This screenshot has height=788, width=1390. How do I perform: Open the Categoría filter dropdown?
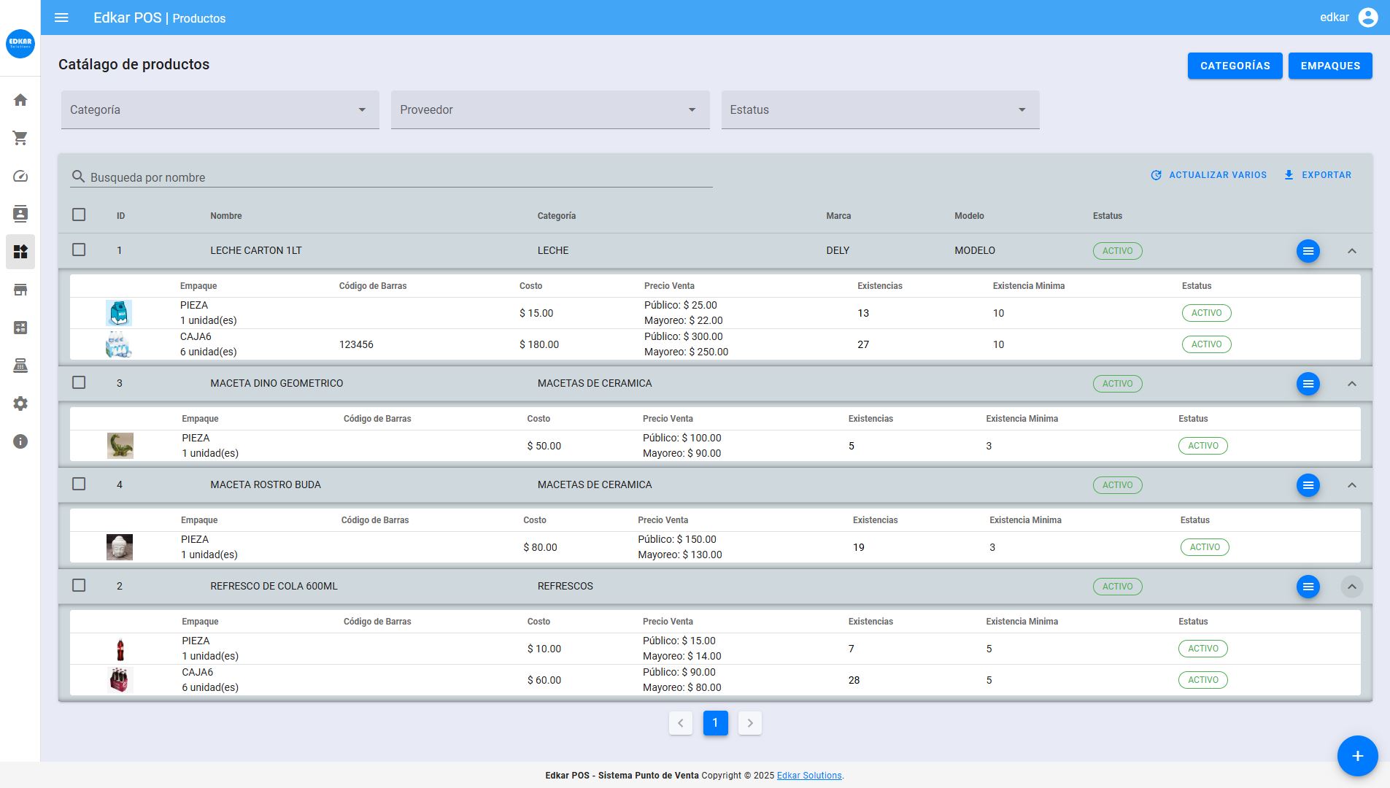220,109
